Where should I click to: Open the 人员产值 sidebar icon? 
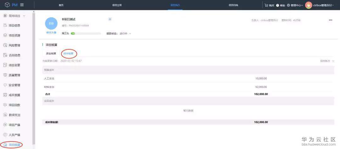coord(5,135)
